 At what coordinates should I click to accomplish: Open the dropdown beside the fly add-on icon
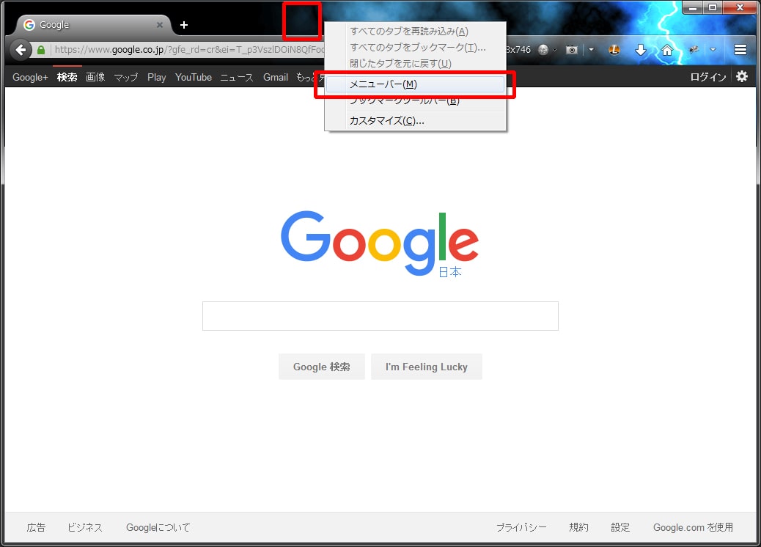pos(713,50)
